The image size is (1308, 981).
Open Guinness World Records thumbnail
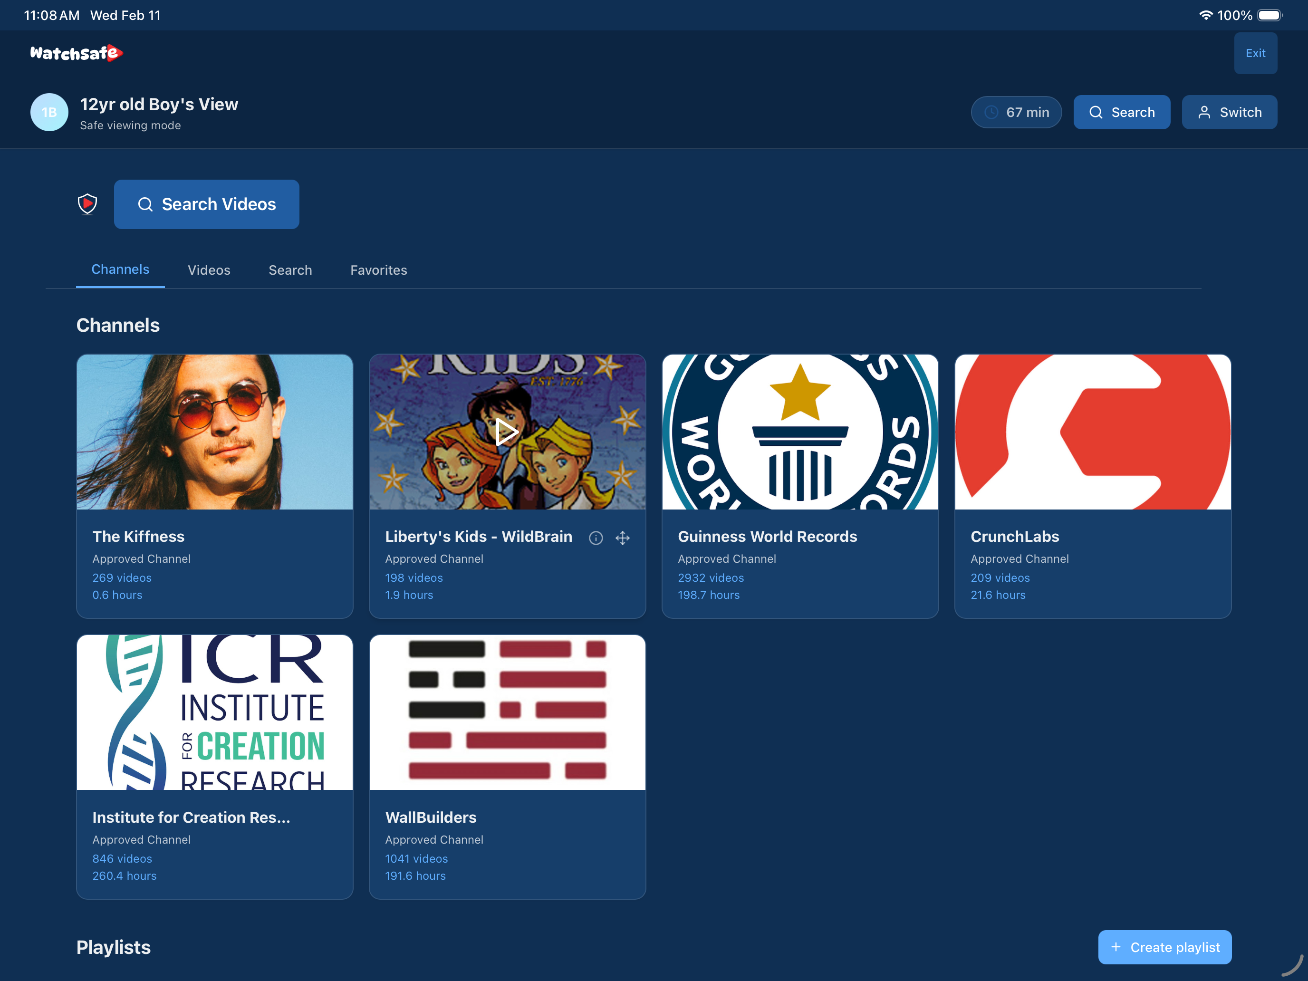coord(800,432)
